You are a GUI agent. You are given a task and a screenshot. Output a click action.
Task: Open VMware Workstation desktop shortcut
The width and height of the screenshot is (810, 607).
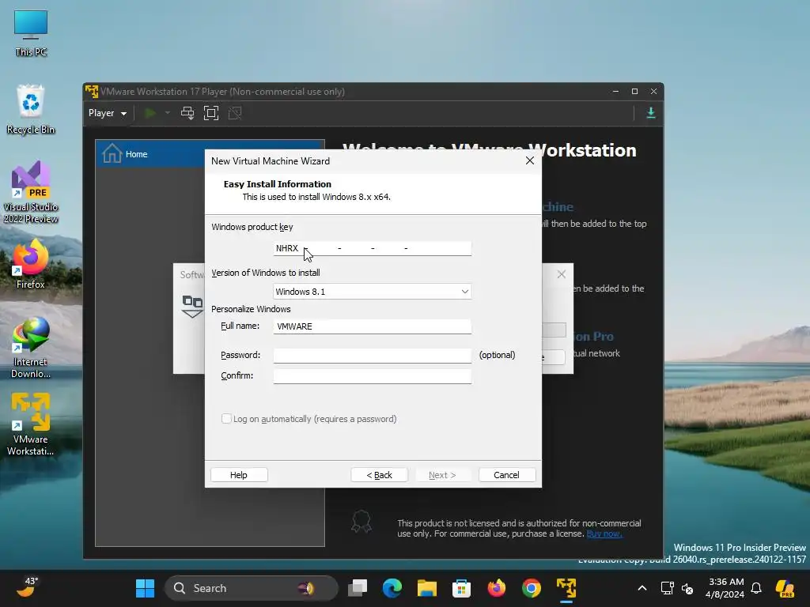pos(31,424)
